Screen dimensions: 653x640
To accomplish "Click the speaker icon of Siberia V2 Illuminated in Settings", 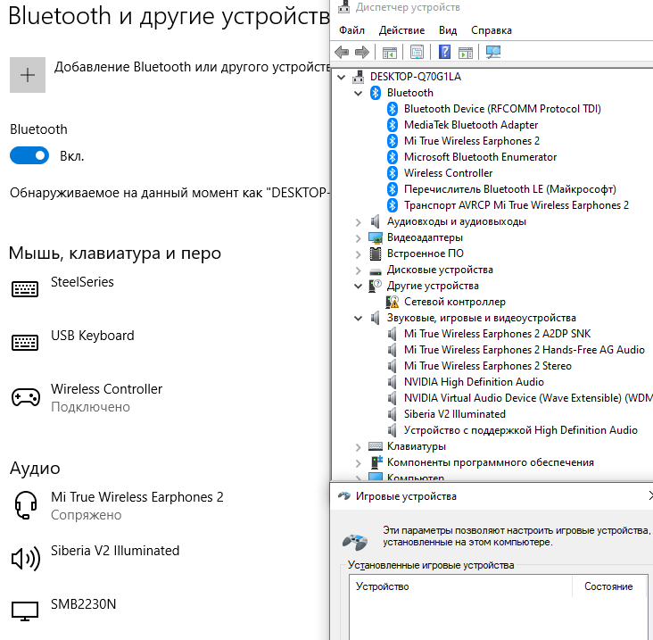I will 25,559.
